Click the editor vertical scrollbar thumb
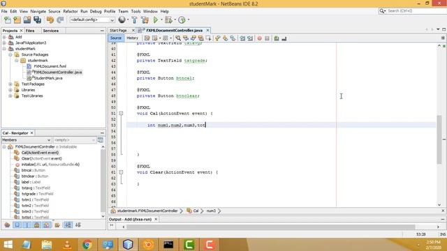447x251 pixels. (x=439, y=139)
